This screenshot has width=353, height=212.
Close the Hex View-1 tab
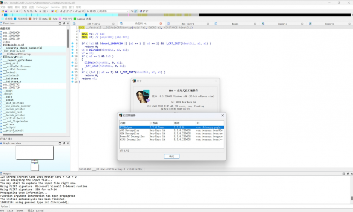pos(208,24)
